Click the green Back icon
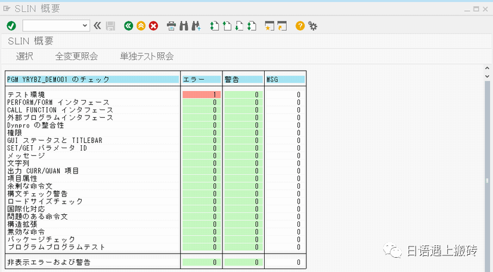493x272 pixels. (x=128, y=26)
